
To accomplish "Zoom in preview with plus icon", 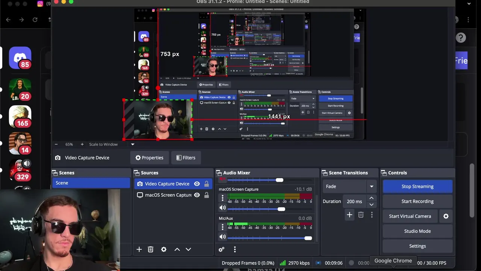I will click(82, 144).
